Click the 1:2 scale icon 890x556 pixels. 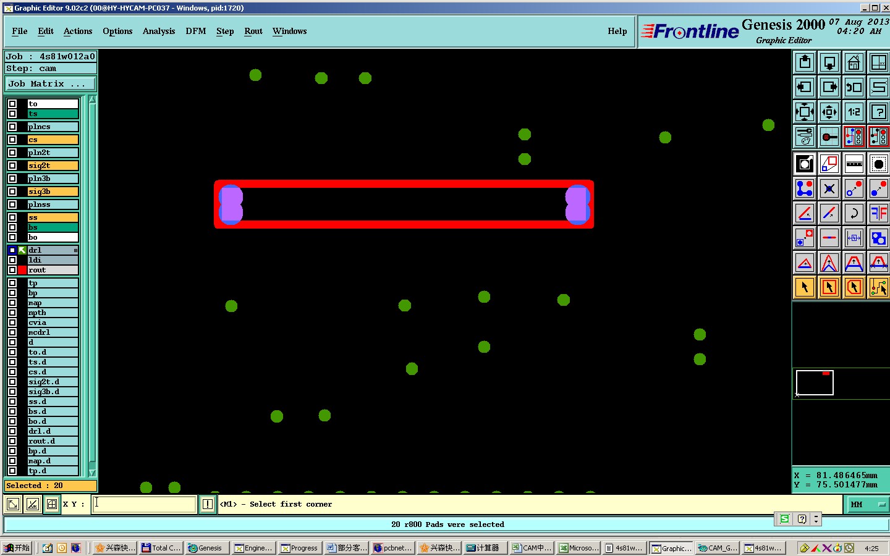854,112
